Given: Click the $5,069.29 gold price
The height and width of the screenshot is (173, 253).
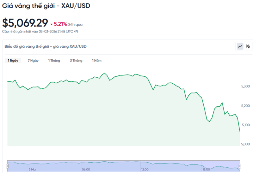Looking at the screenshot, I should pos(25,23).
